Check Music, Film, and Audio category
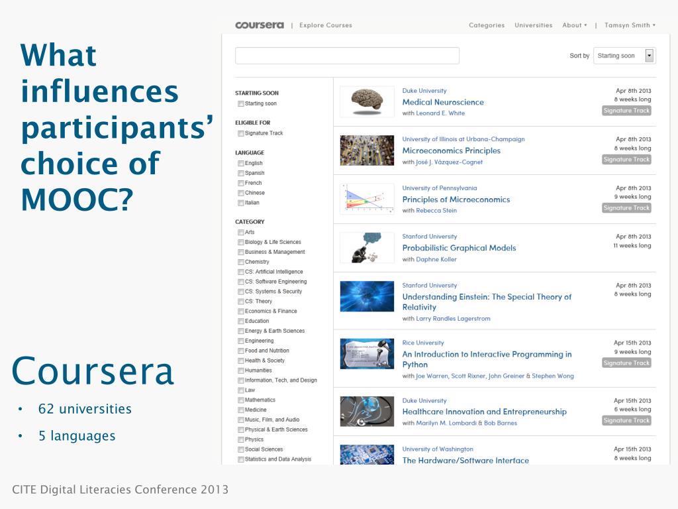 (x=240, y=420)
